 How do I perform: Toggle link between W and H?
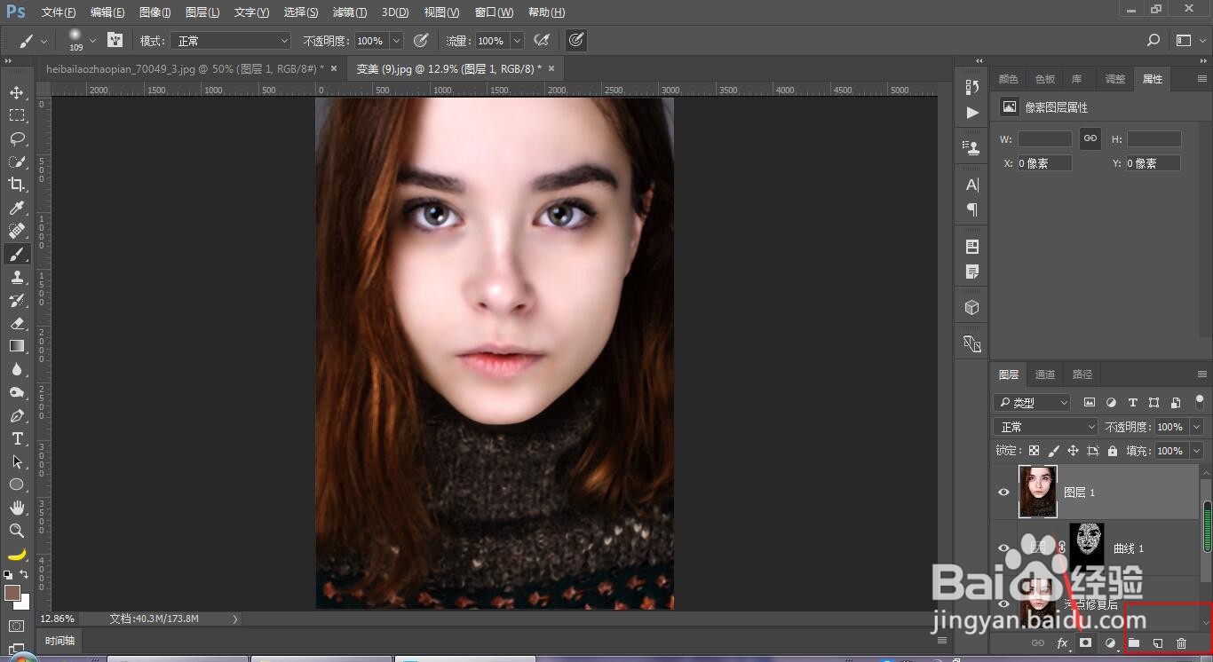pos(1090,138)
